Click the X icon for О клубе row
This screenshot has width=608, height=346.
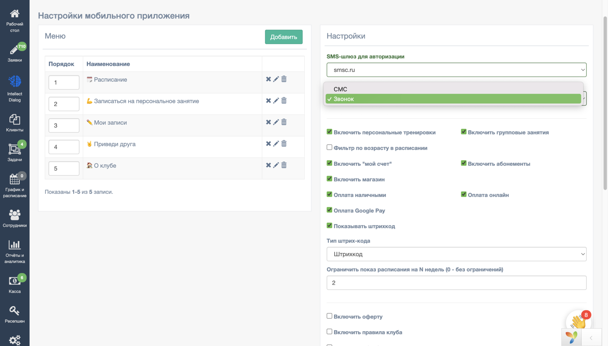tap(269, 165)
